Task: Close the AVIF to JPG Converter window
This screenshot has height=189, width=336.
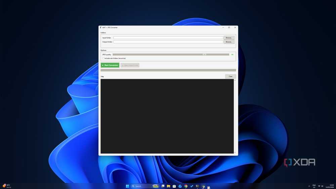Action: coord(235,28)
